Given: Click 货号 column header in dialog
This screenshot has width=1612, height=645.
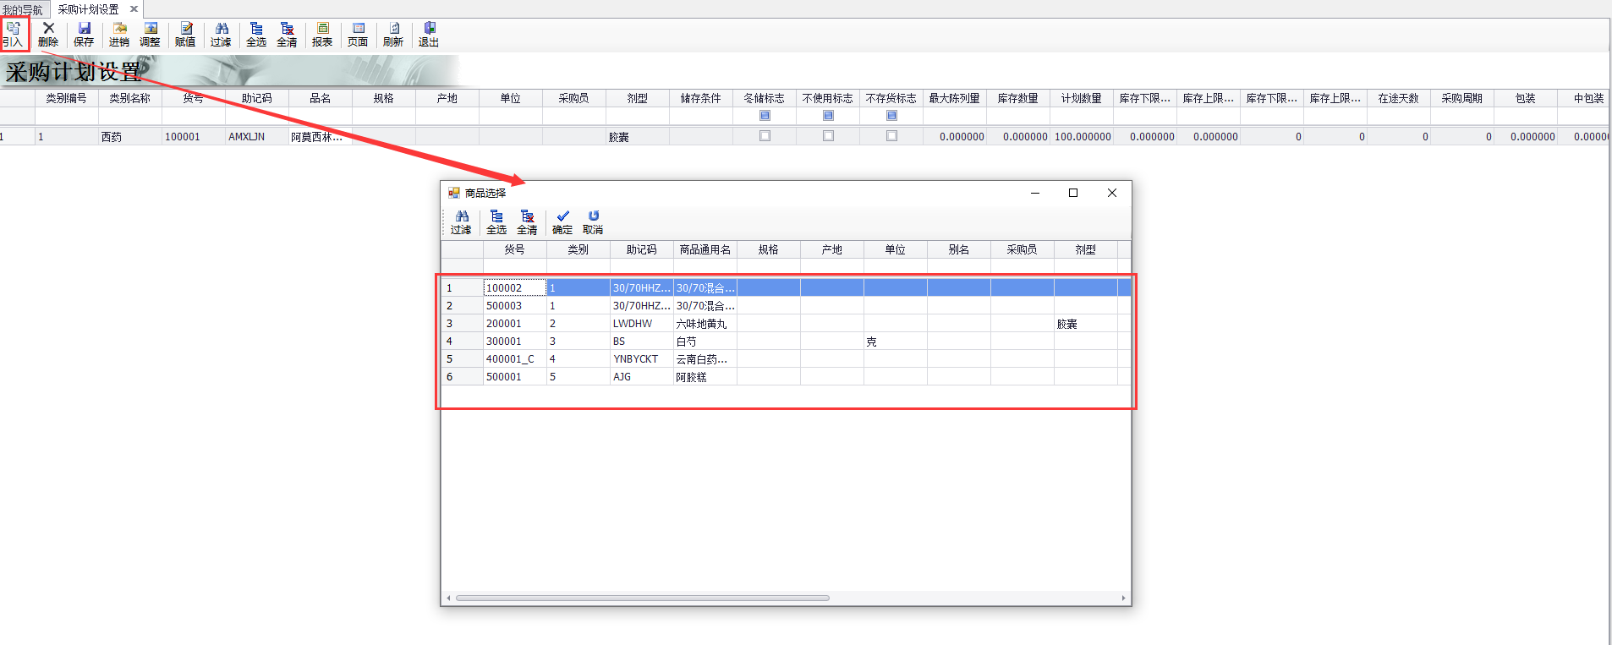Looking at the screenshot, I should pyautogui.click(x=514, y=249).
